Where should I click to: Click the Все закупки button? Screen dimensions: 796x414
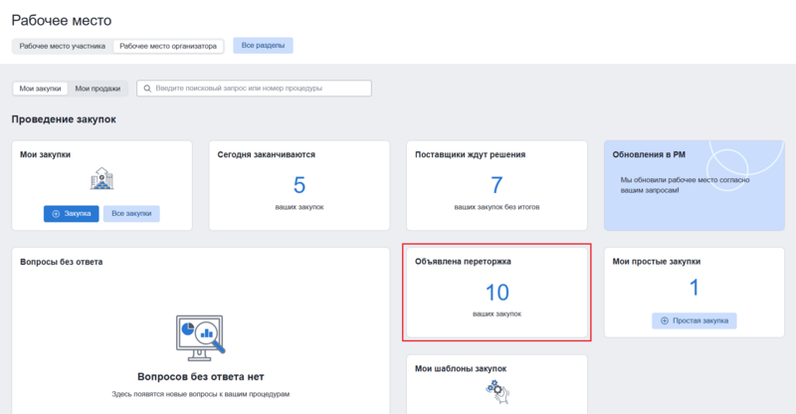click(x=131, y=214)
